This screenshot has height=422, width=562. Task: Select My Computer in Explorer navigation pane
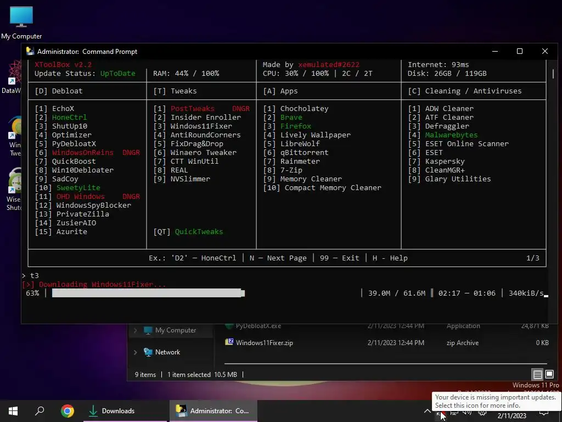175,330
